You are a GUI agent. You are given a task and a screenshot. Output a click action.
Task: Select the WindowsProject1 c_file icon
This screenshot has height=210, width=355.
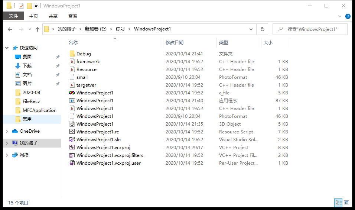72,93
